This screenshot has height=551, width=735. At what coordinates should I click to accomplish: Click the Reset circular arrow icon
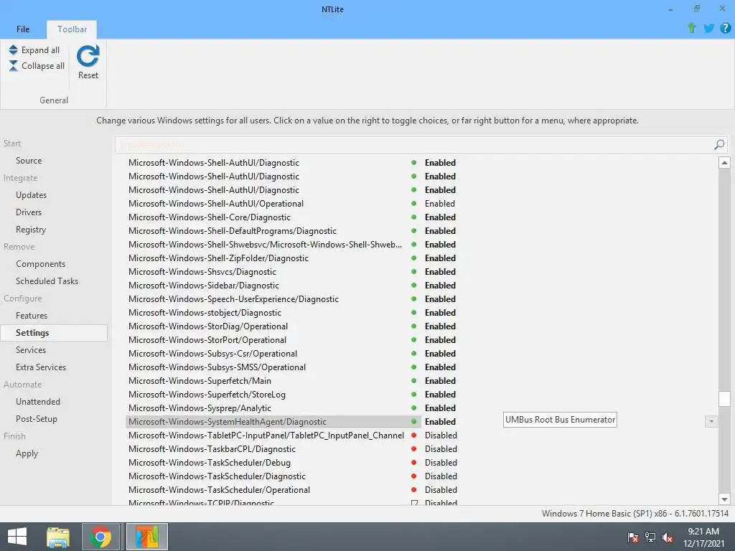point(88,56)
